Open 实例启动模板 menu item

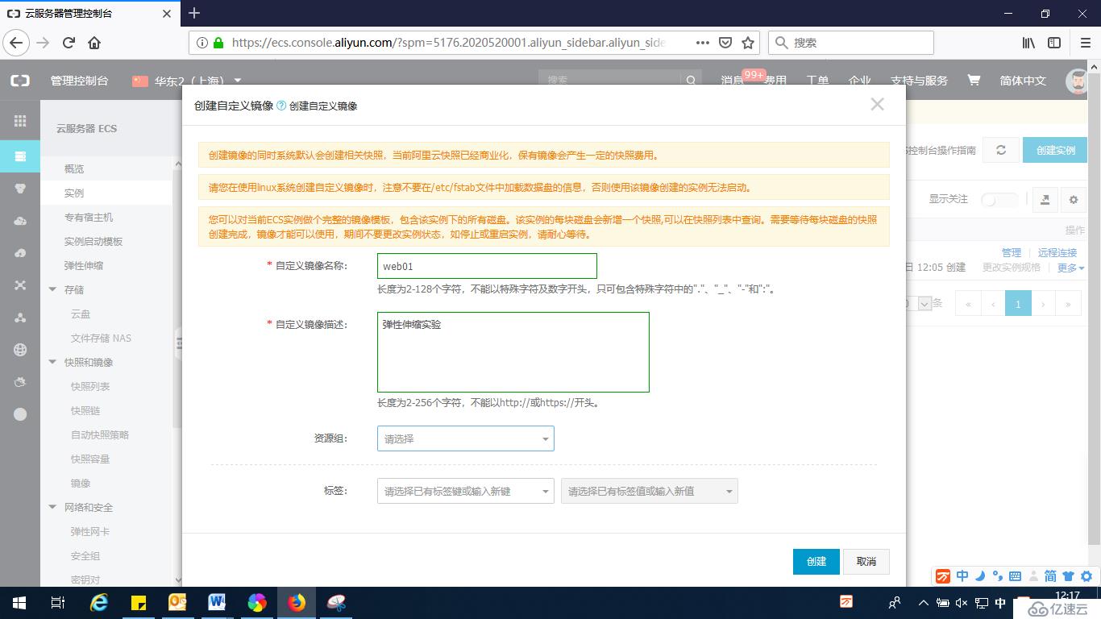93,242
